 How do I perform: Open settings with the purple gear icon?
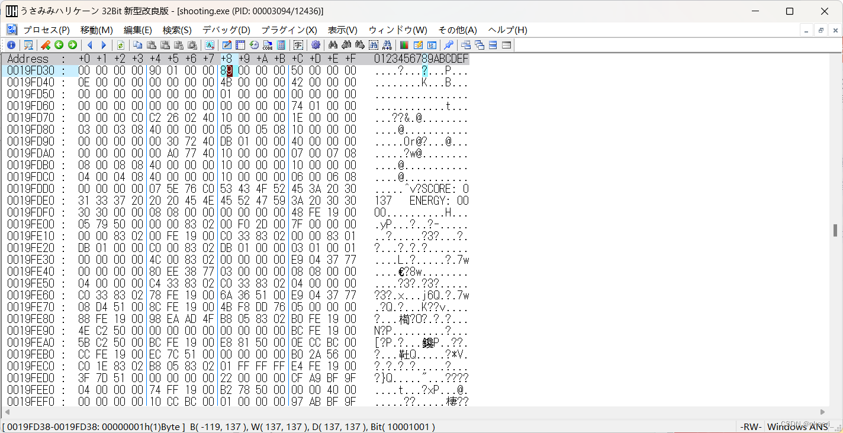316,45
